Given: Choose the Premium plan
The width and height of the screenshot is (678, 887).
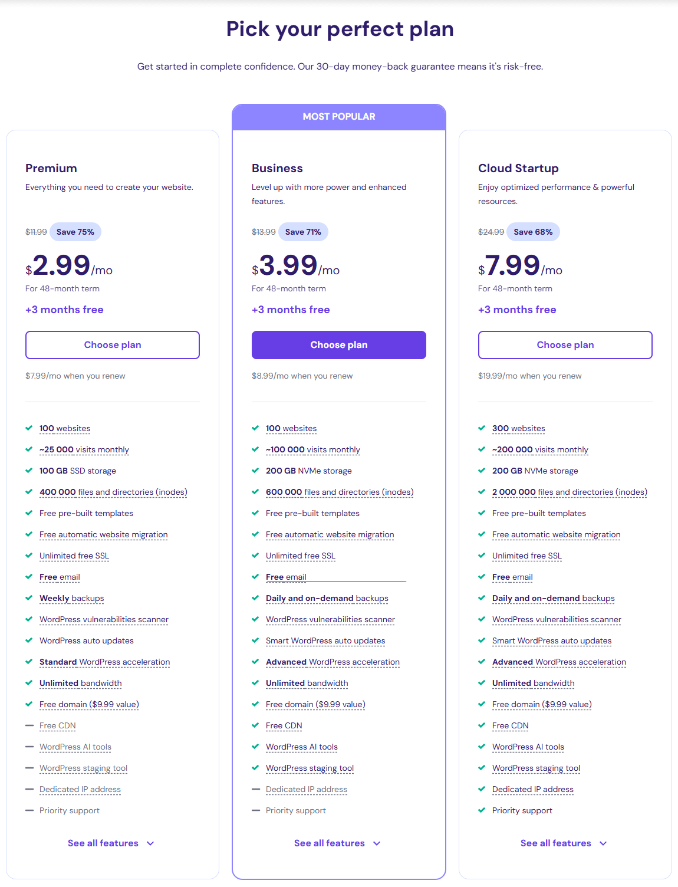Looking at the screenshot, I should coord(113,345).
